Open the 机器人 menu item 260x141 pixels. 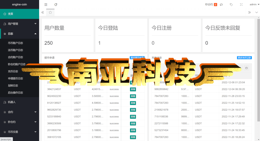tap(20, 102)
